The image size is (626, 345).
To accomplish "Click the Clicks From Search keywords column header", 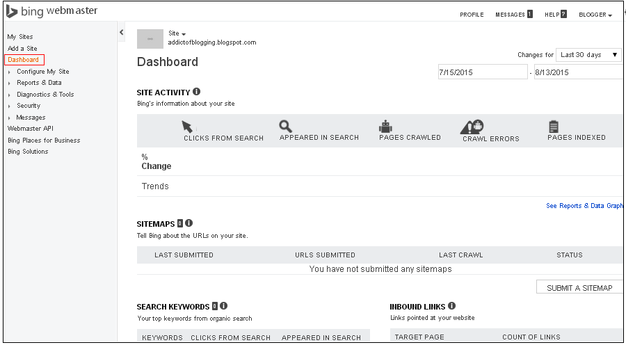I will coord(230,337).
